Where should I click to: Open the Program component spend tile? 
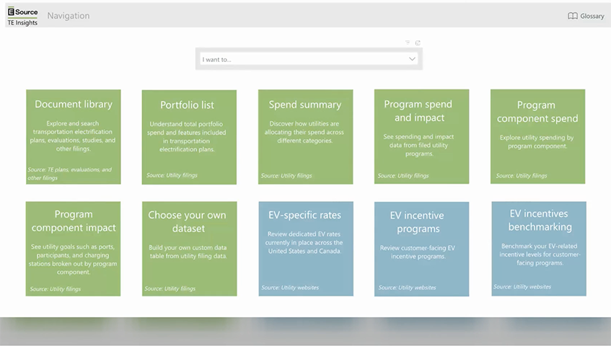coord(537,136)
